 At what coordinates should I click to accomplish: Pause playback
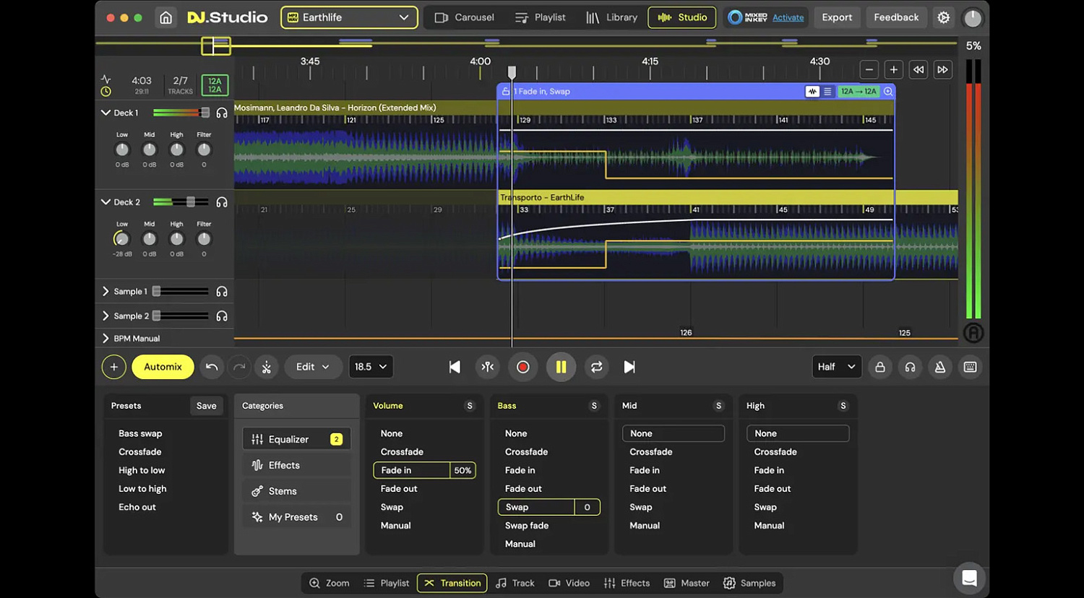[x=561, y=367]
